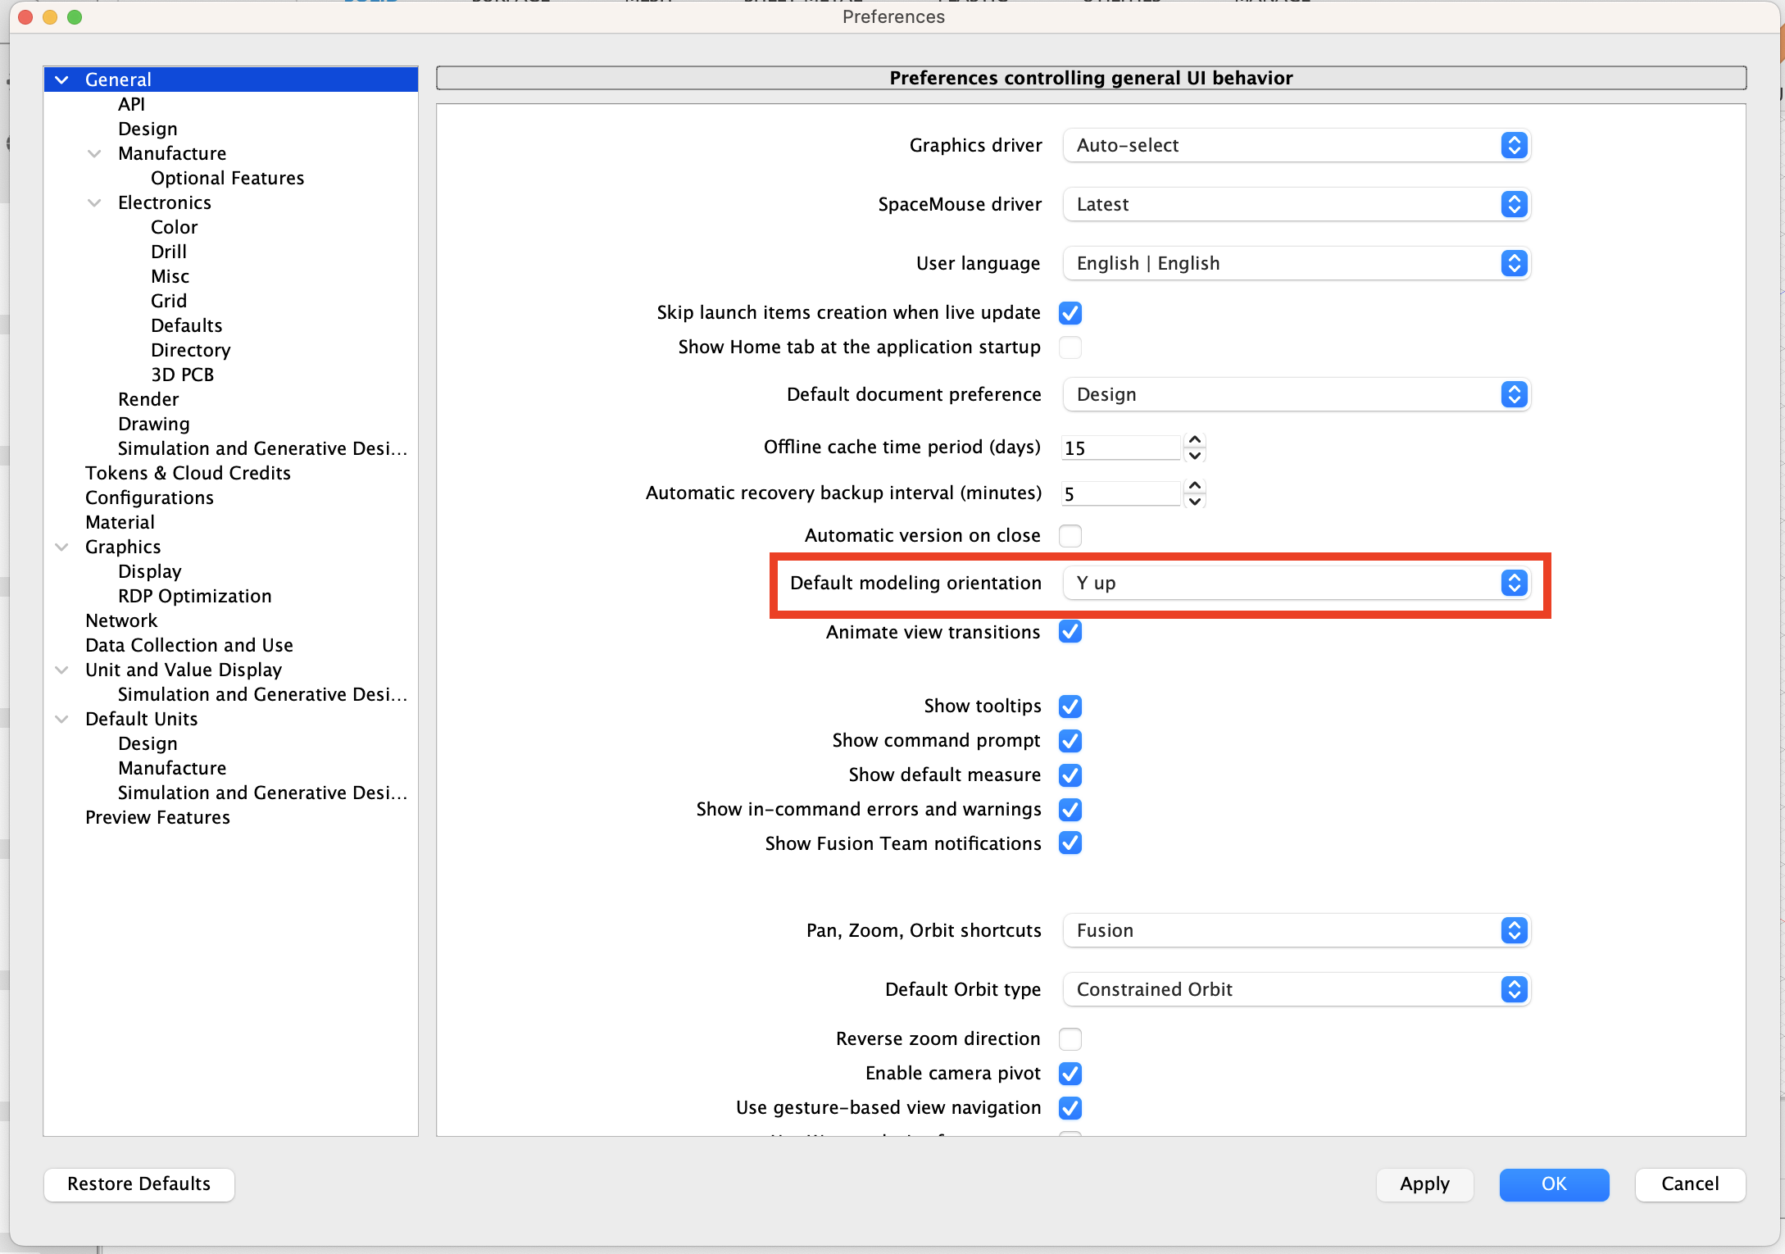Collapse the Electronics section in the sidebar
The image size is (1785, 1254).
point(94,202)
